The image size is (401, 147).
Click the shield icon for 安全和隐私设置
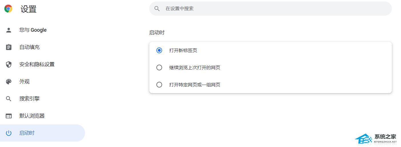[x=9, y=64]
